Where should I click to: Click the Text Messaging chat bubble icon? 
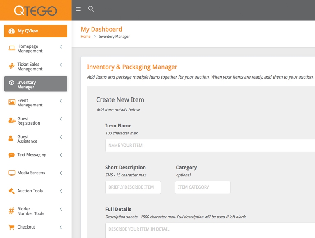point(11,155)
